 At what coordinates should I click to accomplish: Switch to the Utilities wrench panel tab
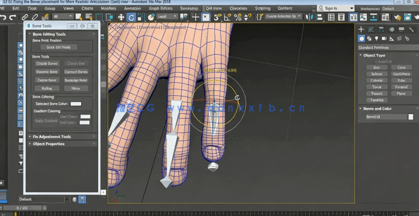click(x=412, y=29)
